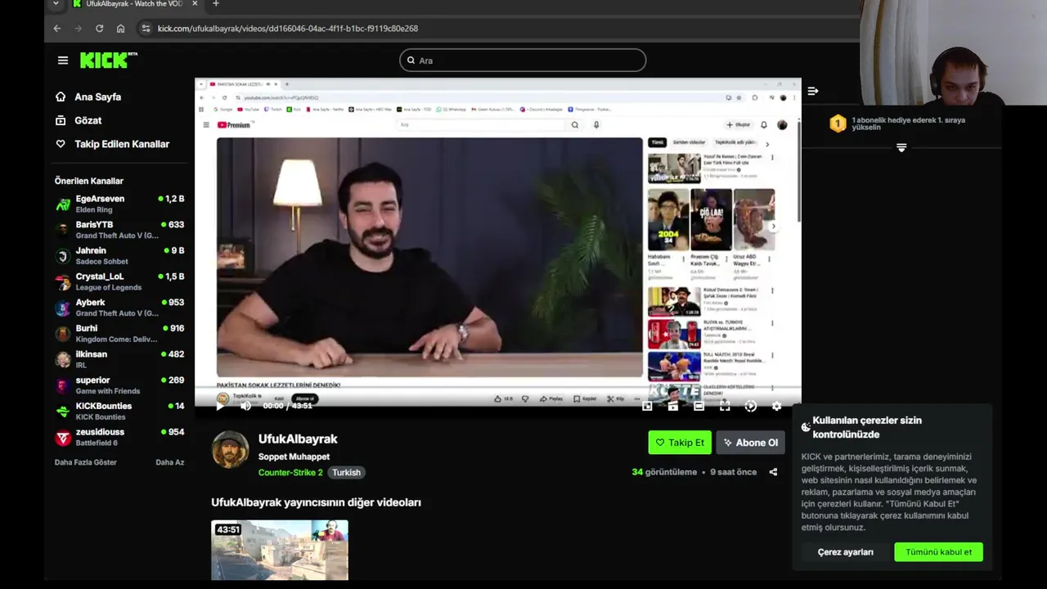Click Abone Ol subscribe button

[x=751, y=443]
